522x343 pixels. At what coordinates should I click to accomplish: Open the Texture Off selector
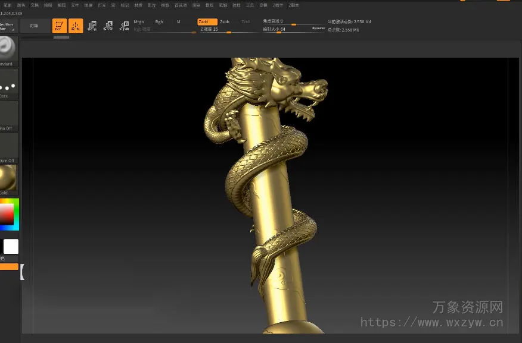click(x=8, y=147)
